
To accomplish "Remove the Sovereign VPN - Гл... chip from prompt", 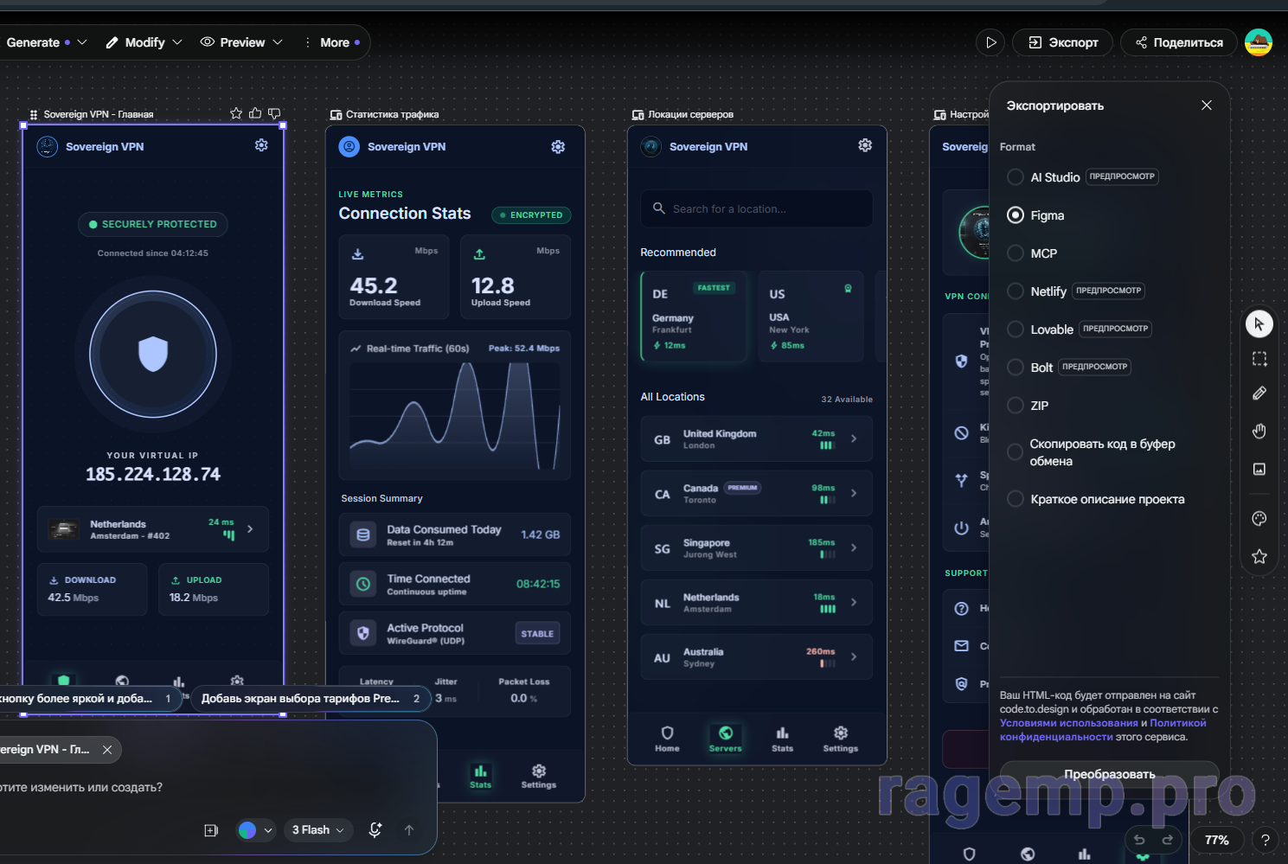I will pos(107,750).
